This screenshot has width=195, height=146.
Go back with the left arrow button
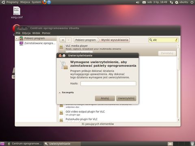63,40
